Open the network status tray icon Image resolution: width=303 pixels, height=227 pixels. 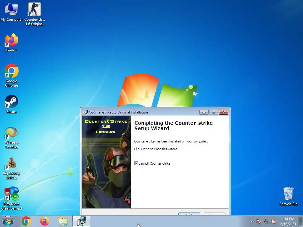click(x=266, y=221)
